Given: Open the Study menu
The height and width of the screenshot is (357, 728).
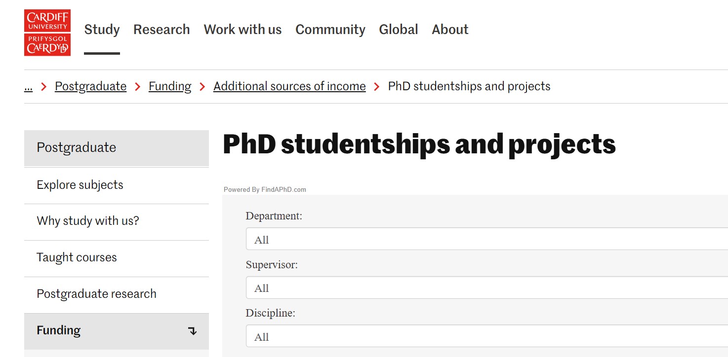Looking at the screenshot, I should [102, 30].
